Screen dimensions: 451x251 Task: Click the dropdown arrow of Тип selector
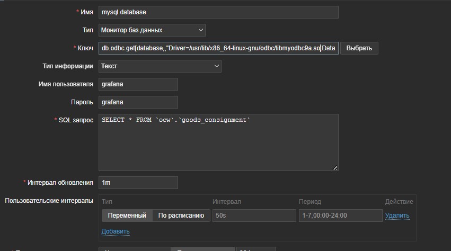click(200, 30)
